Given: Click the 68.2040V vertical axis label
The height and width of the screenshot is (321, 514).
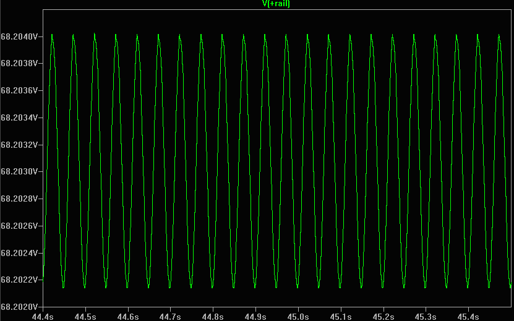Looking at the screenshot, I should (19, 36).
